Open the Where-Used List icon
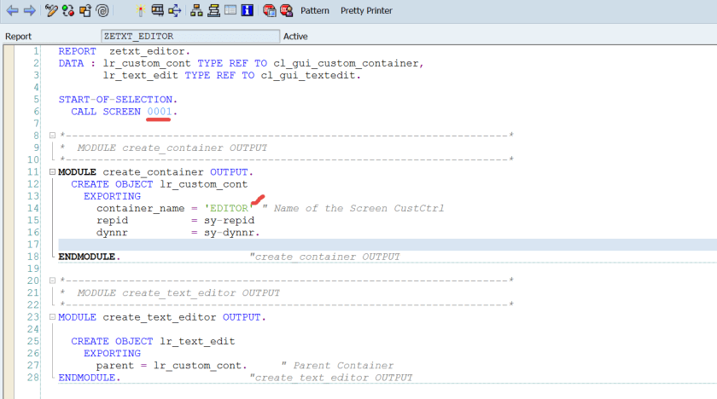 (x=175, y=10)
